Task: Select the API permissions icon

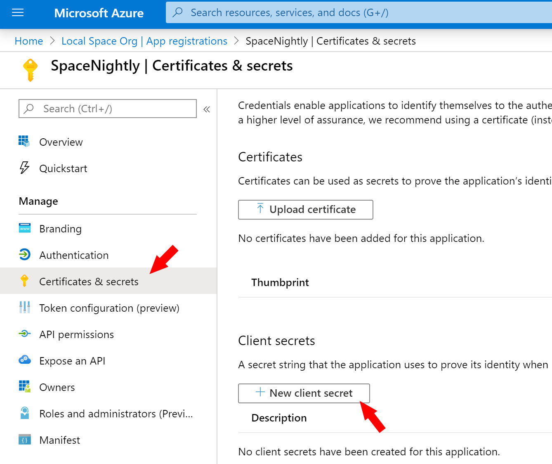Action: [24, 334]
